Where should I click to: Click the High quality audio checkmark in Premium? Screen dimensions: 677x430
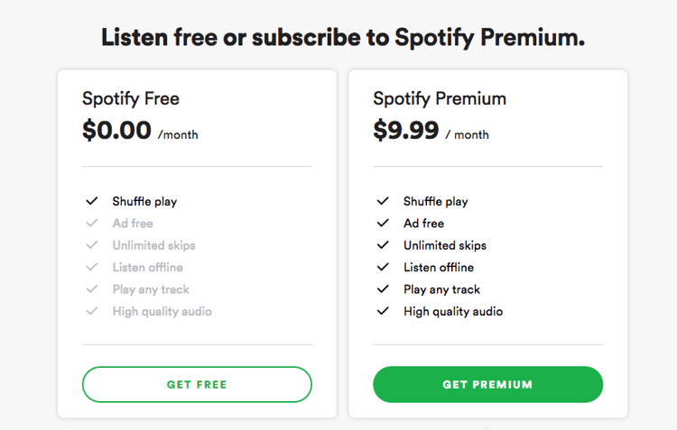coord(383,311)
